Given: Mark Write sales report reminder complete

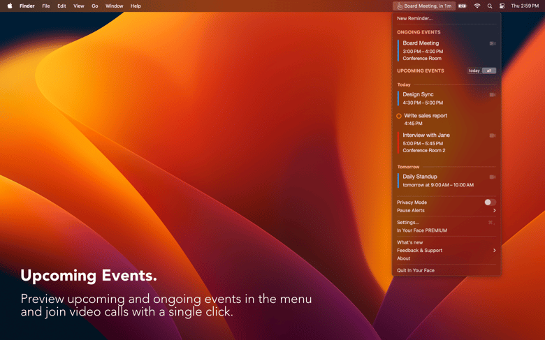Looking at the screenshot, I should pyautogui.click(x=399, y=116).
